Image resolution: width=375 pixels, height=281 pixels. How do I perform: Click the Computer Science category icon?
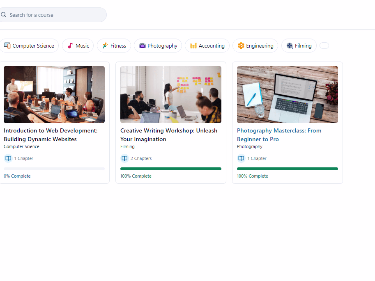click(7, 46)
